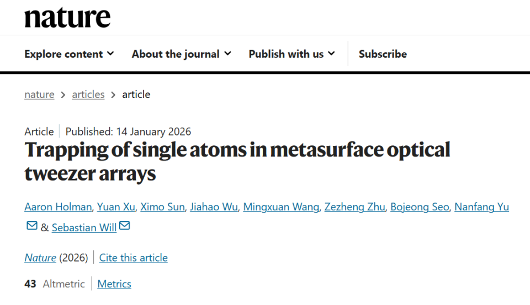Click the Sebastian Will author link
Screen dimensions: 530x305
(x=84, y=227)
